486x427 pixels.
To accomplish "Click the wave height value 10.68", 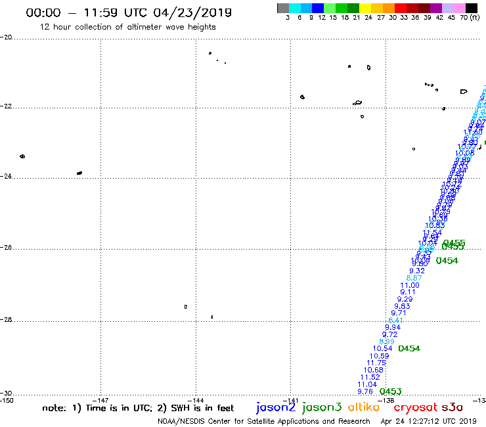I will 373,370.
